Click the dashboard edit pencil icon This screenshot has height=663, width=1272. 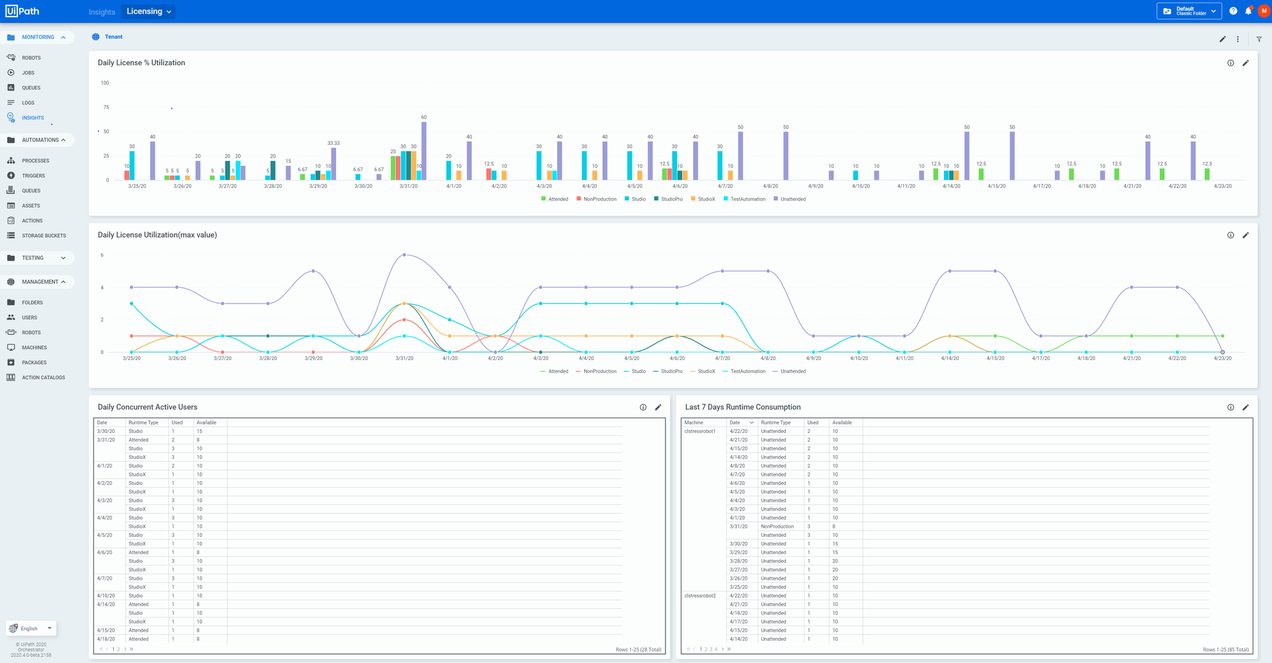[1223, 39]
